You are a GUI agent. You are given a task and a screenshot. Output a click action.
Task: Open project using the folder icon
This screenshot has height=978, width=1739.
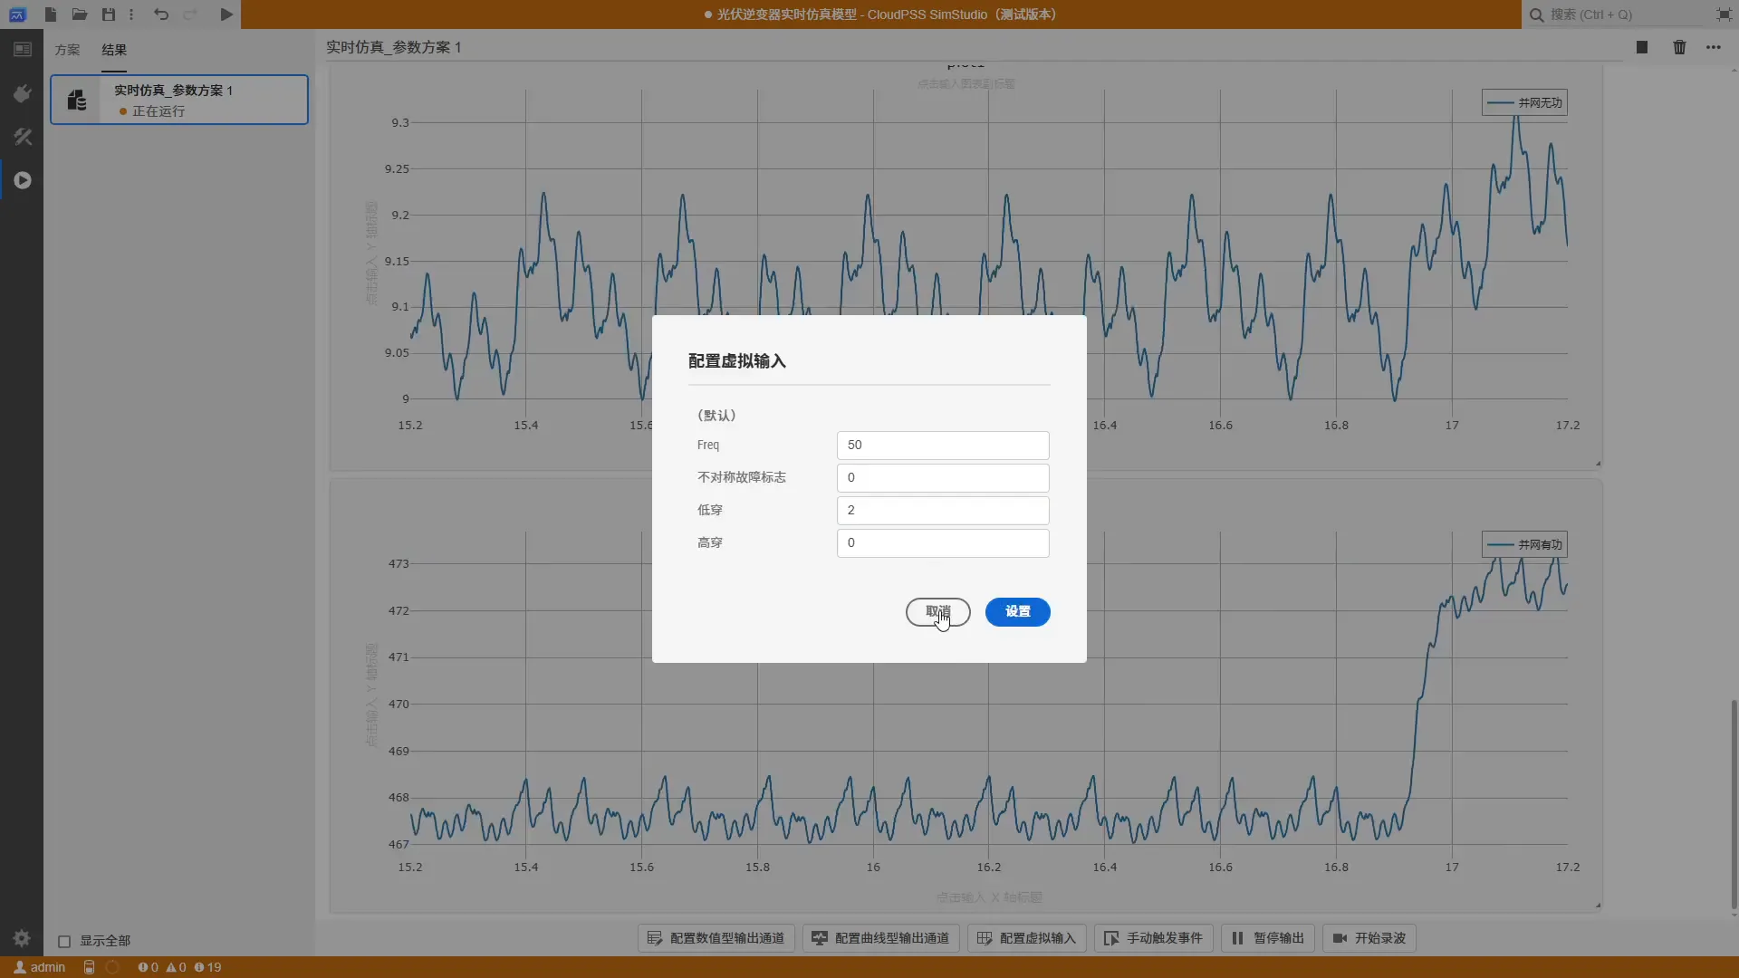pyautogui.click(x=80, y=14)
